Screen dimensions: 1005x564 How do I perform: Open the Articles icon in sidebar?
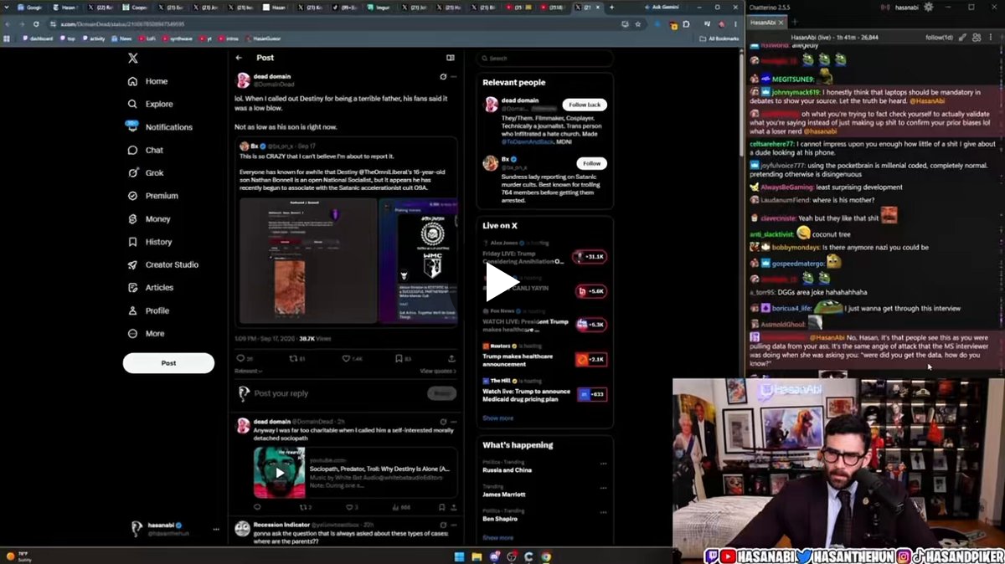[132, 288]
